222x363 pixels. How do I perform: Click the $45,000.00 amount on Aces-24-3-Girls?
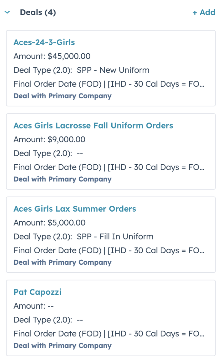(x=69, y=56)
